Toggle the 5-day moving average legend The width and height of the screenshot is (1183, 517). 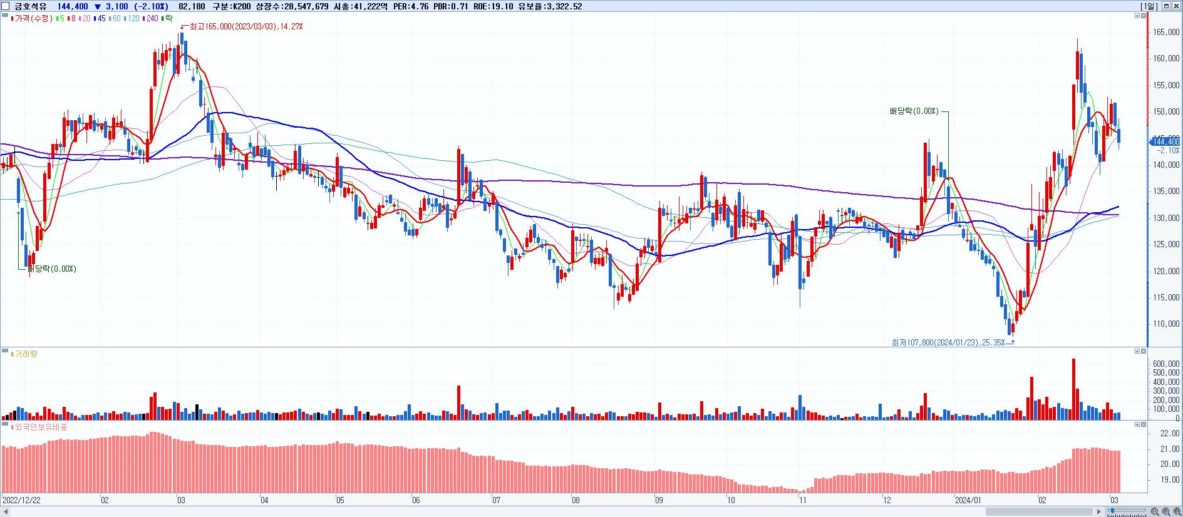click(x=61, y=19)
